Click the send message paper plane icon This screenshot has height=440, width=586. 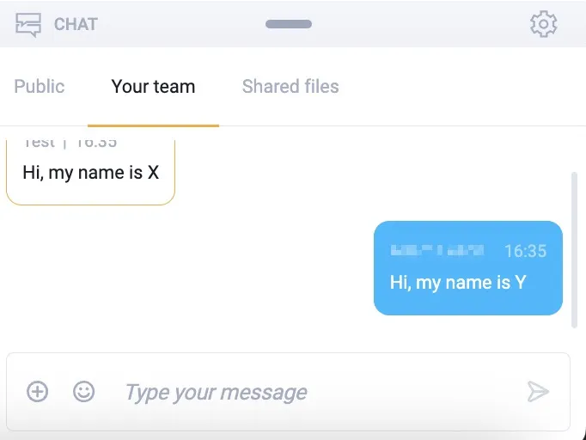point(538,391)
